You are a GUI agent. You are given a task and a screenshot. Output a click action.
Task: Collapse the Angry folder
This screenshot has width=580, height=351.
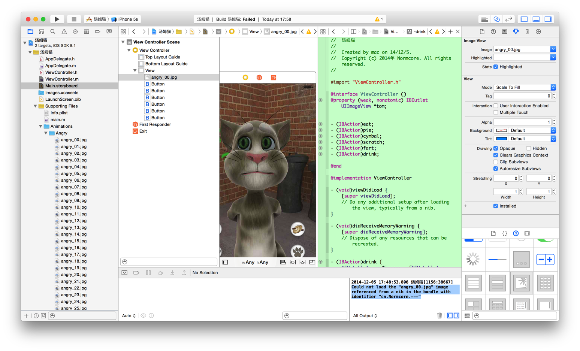46,133
